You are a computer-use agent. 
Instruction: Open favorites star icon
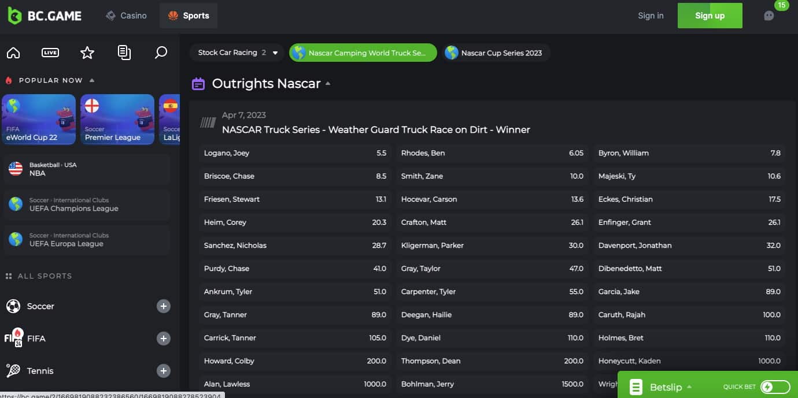click(87, 53)
